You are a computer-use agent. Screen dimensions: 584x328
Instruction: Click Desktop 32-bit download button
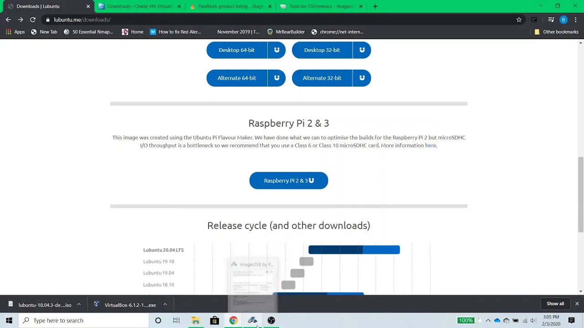322,50
